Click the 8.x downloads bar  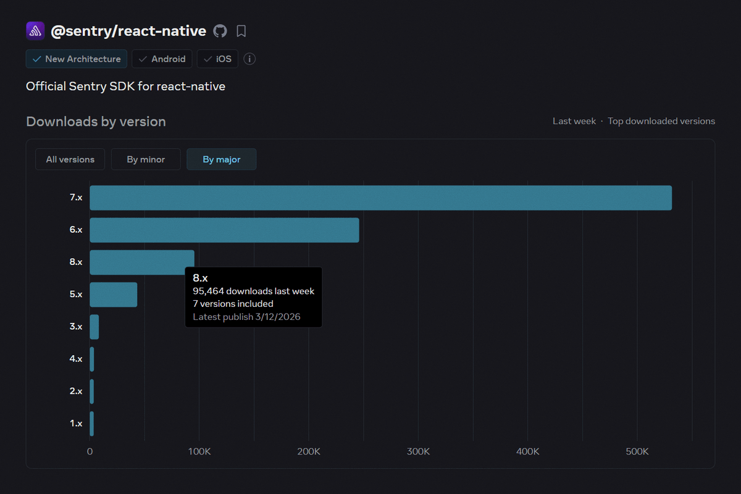click(x=142, y=262)
